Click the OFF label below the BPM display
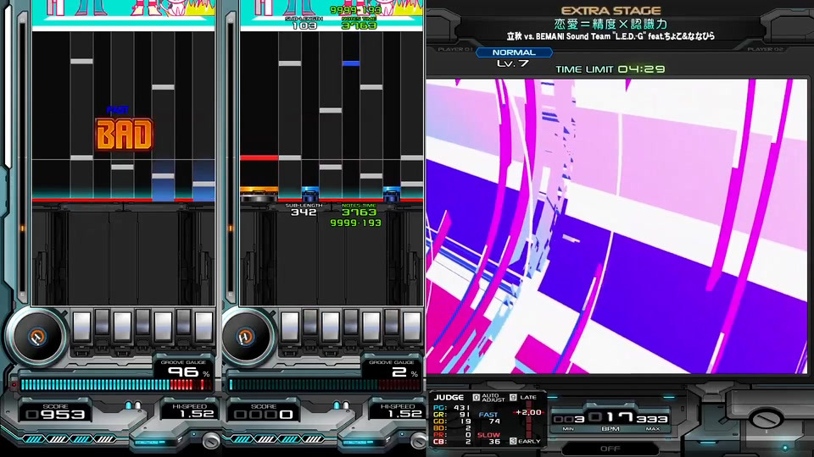814x457 pixels. click(610, 449)
